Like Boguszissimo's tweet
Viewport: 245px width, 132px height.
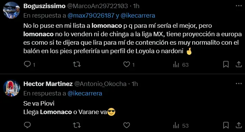[126, 64]
